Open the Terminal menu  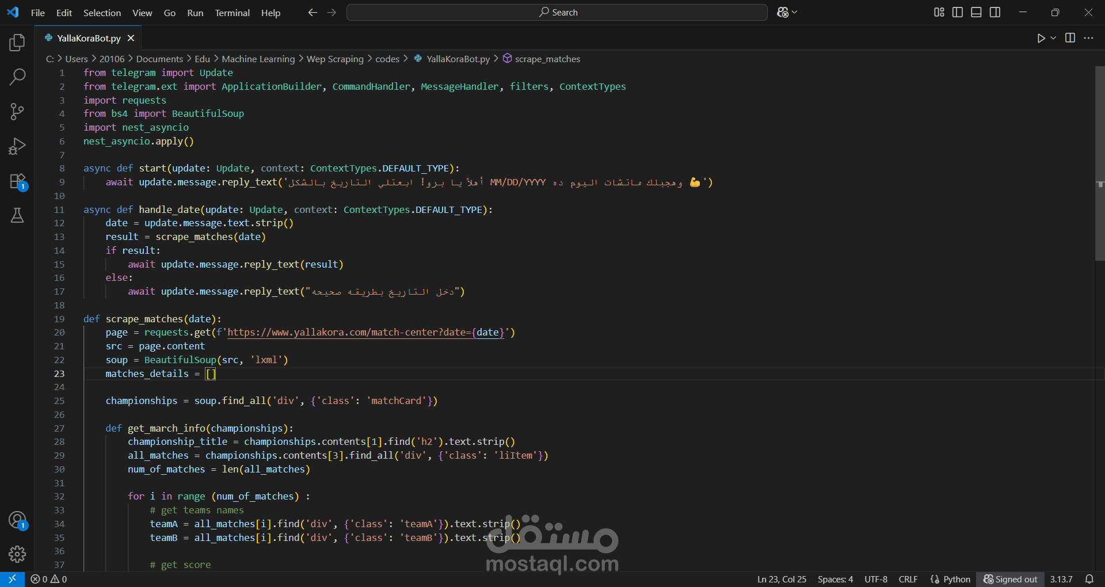click(232, 13)
